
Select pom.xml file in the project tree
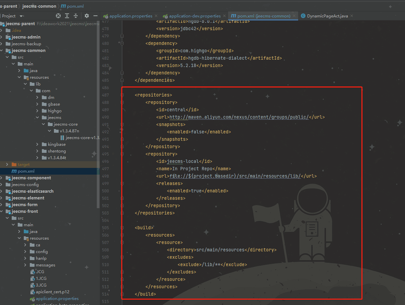(x=26, y=171)
